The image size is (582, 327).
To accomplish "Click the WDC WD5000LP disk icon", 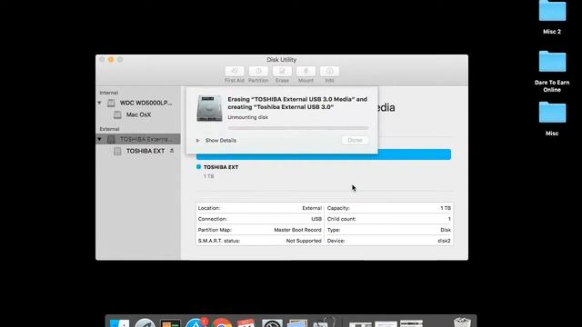I will 111,103.
